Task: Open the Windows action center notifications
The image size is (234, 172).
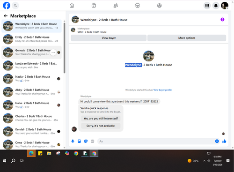Action: (228, 161)
